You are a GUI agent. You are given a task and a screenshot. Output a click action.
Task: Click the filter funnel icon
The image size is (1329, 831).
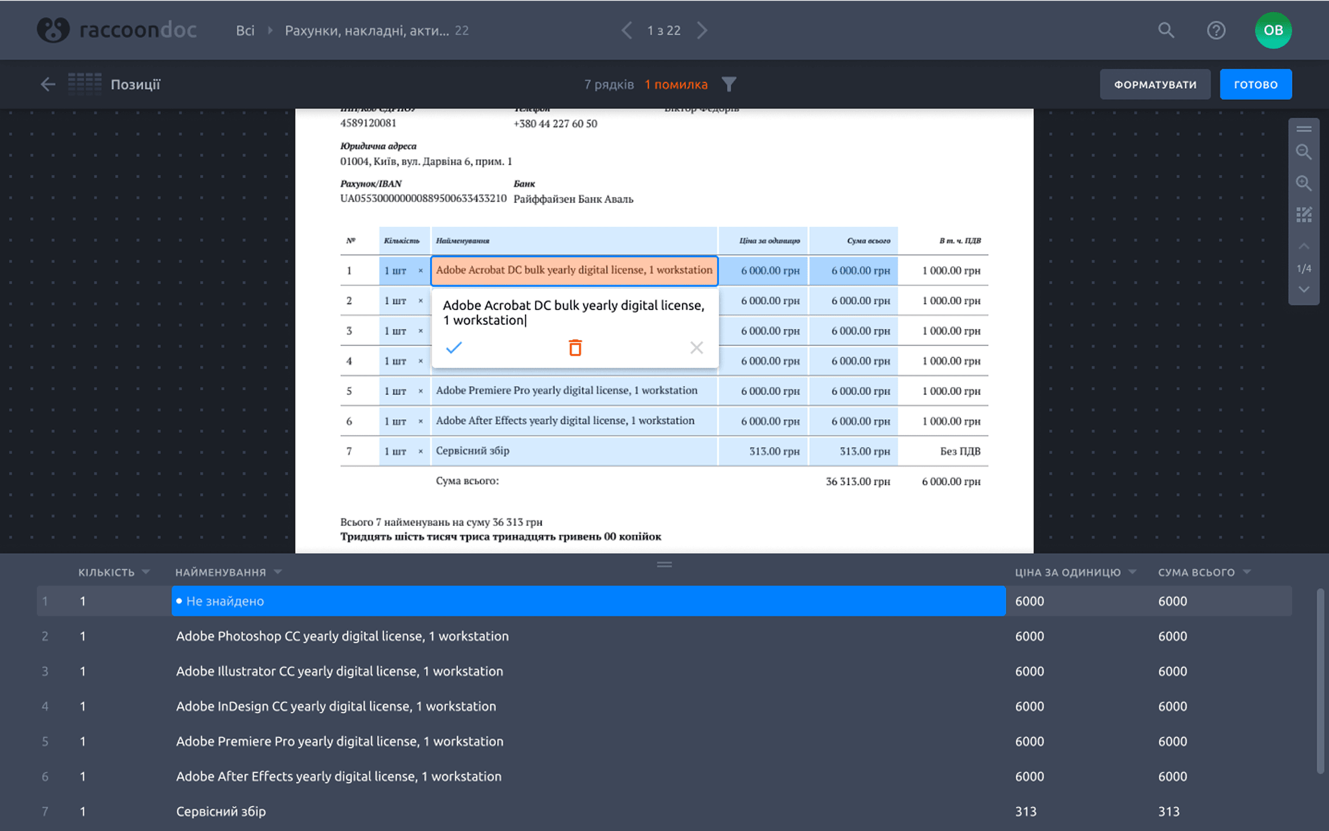[x=729, y=85]
